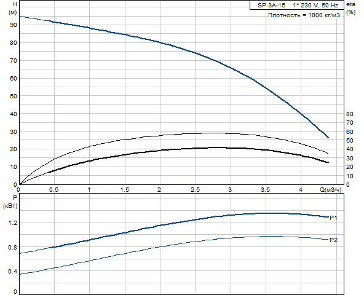364x295 pixels.
Task: Click the P2 power curve label
Action: coord(333,240)
